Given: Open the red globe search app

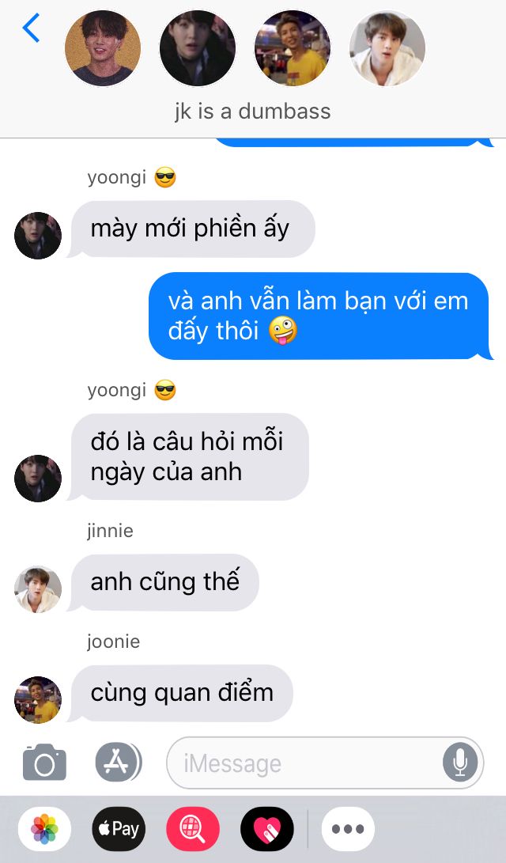Looking at the screenshot, I should pos(193,829).
